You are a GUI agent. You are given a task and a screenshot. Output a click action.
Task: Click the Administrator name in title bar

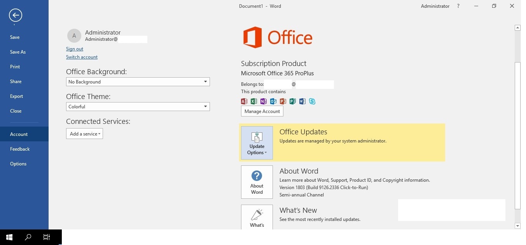pyautogui.click(x=435, y=6)
